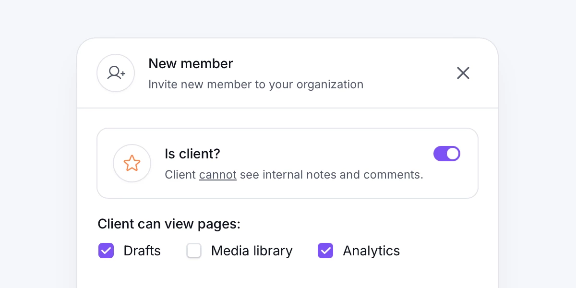The image size is (576, 288).
Task: Select the Media library label
Action: [251, 250]
